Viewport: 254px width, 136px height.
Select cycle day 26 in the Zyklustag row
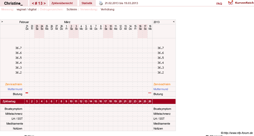(x=150, y=101)
